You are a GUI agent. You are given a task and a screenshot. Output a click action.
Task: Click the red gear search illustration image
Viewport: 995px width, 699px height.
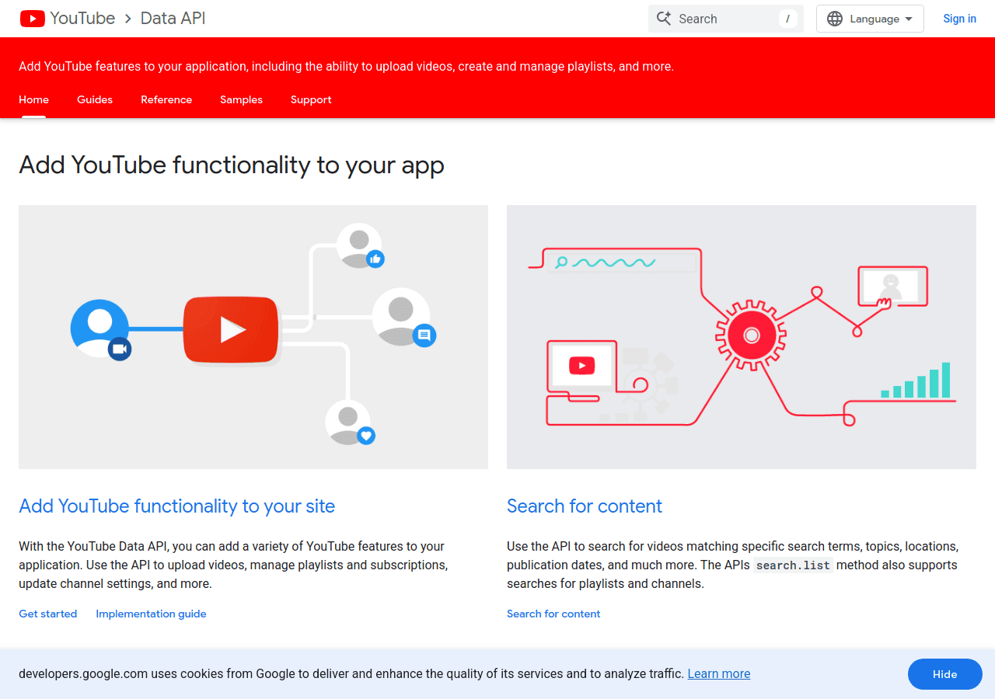[742, 337]
